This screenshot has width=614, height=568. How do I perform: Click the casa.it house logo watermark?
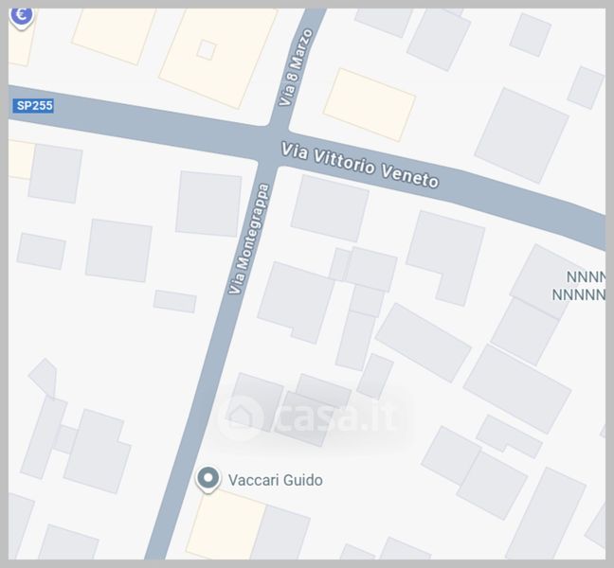pos(242,417)
